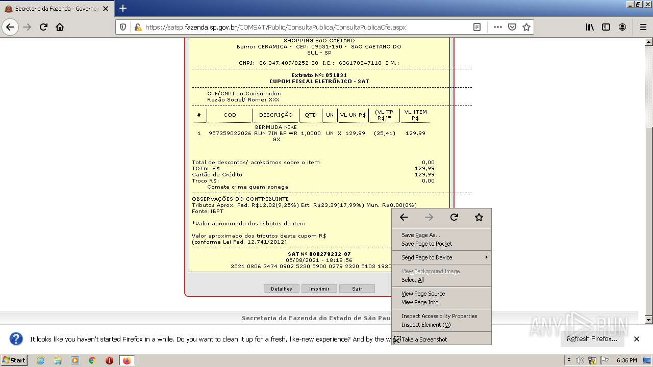The image size is (653, 367).
Task: Click Back arrow in context menu
Action: (404, 217)
